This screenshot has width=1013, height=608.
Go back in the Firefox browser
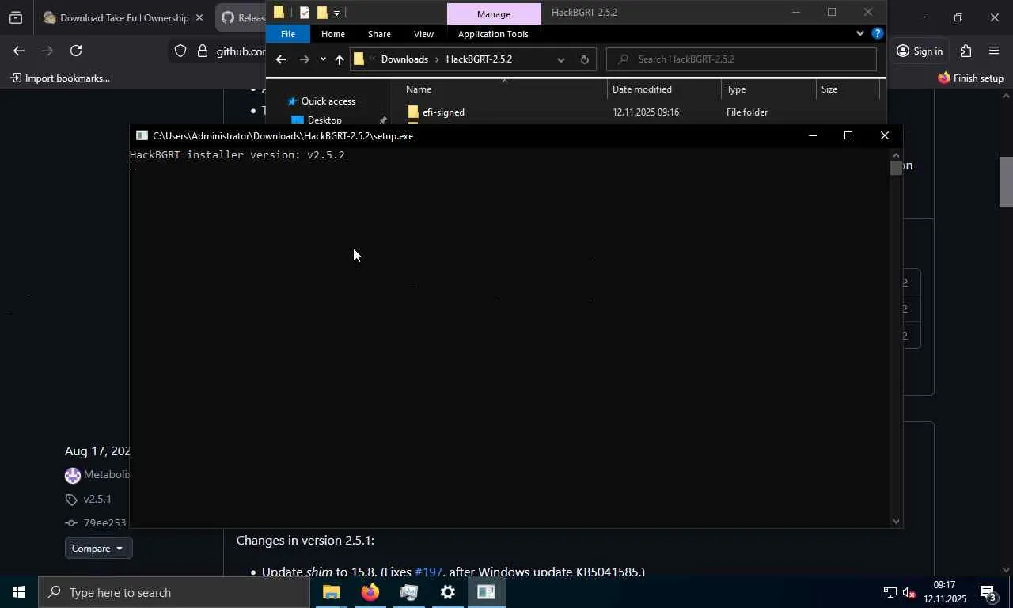coord(19,51)
